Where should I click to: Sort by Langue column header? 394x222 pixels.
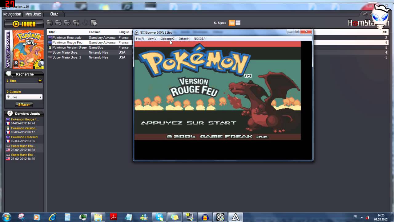[124, 32]
